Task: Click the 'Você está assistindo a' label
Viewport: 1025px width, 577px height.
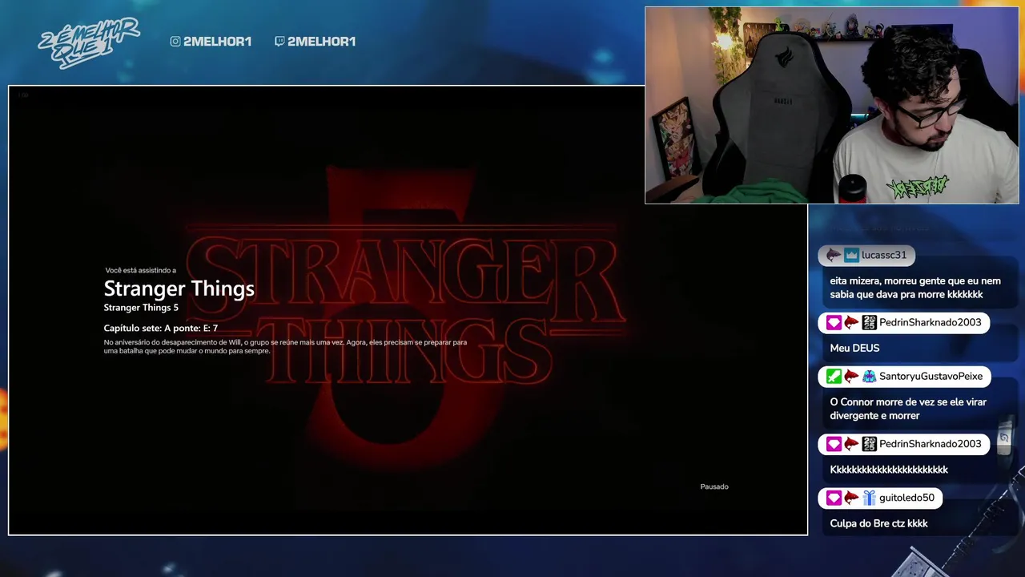Action: [x=140, y=271]
